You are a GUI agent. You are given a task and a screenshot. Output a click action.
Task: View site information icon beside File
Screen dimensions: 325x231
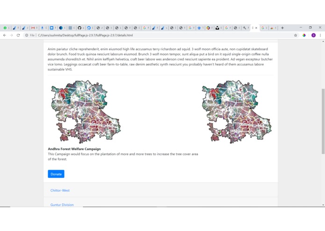point(27,35)
